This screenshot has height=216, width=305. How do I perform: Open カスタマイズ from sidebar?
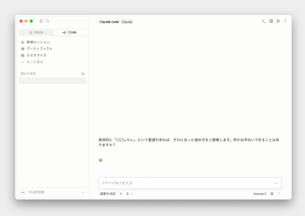[53, 55]
